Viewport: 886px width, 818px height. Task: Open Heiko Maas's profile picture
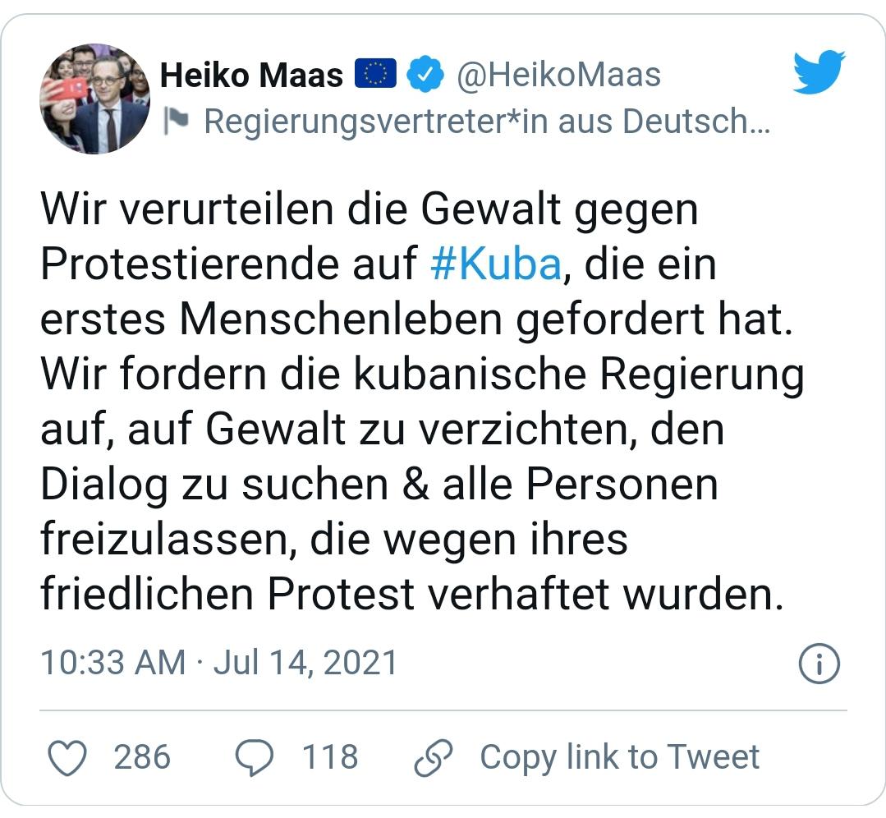pyautogui.click(x=95, y=99)
